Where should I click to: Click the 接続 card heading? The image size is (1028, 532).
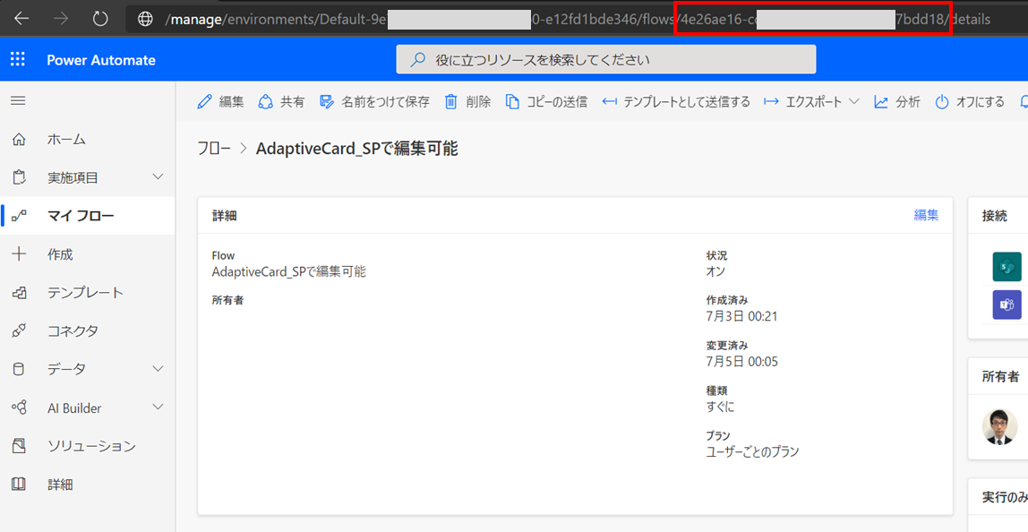point(995,216)
